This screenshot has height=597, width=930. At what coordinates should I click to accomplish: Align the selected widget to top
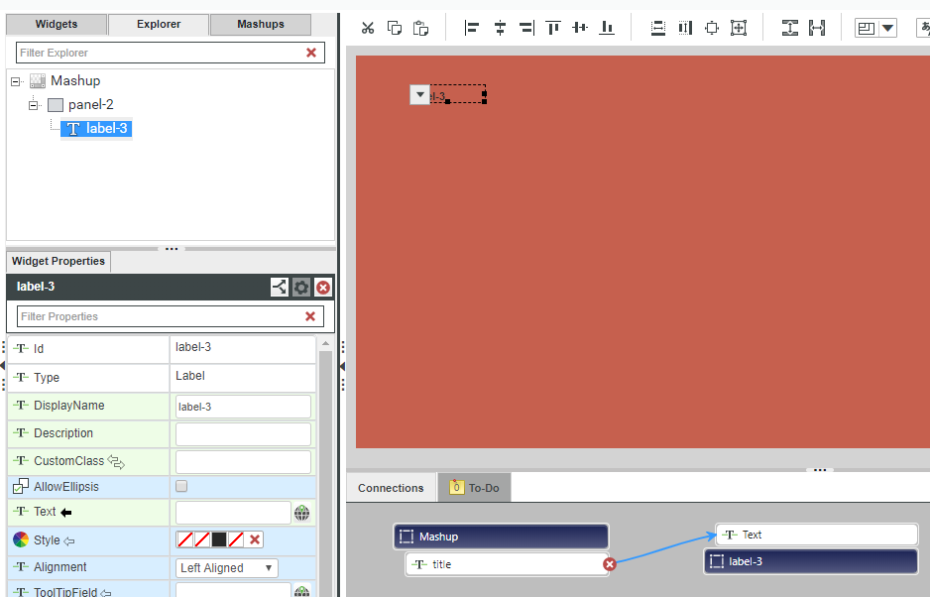click(552, 28)
